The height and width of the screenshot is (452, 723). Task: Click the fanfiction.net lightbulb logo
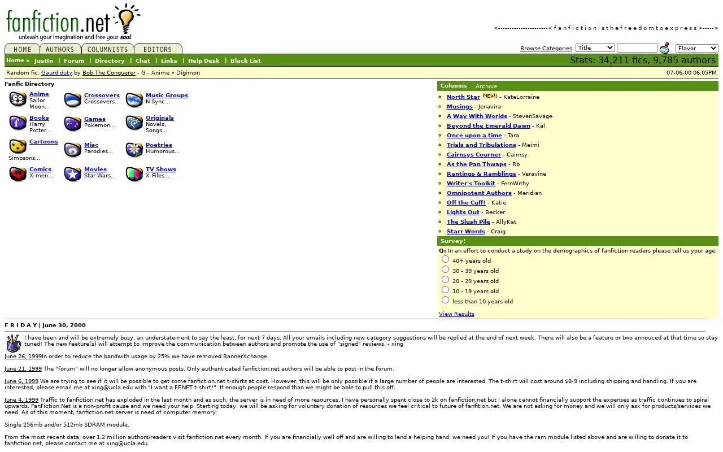[x=74, y=22]
